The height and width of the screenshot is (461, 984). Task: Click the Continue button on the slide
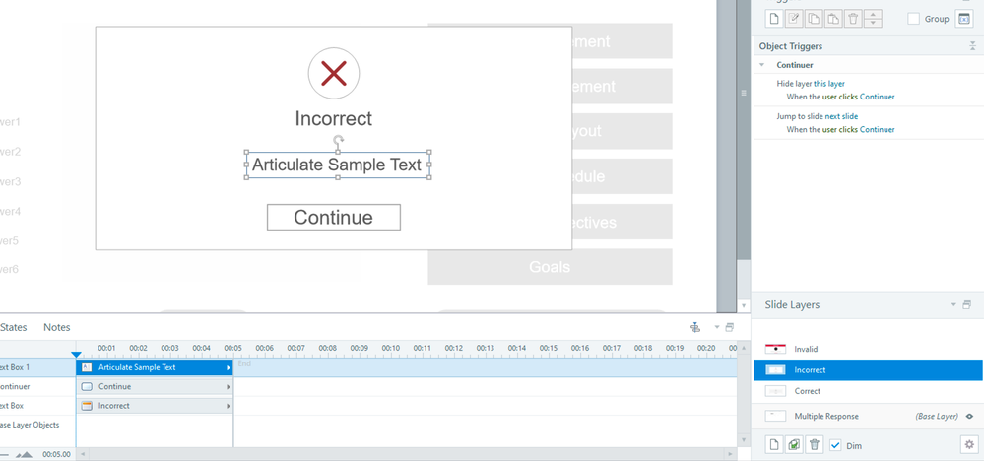(334, 218)
